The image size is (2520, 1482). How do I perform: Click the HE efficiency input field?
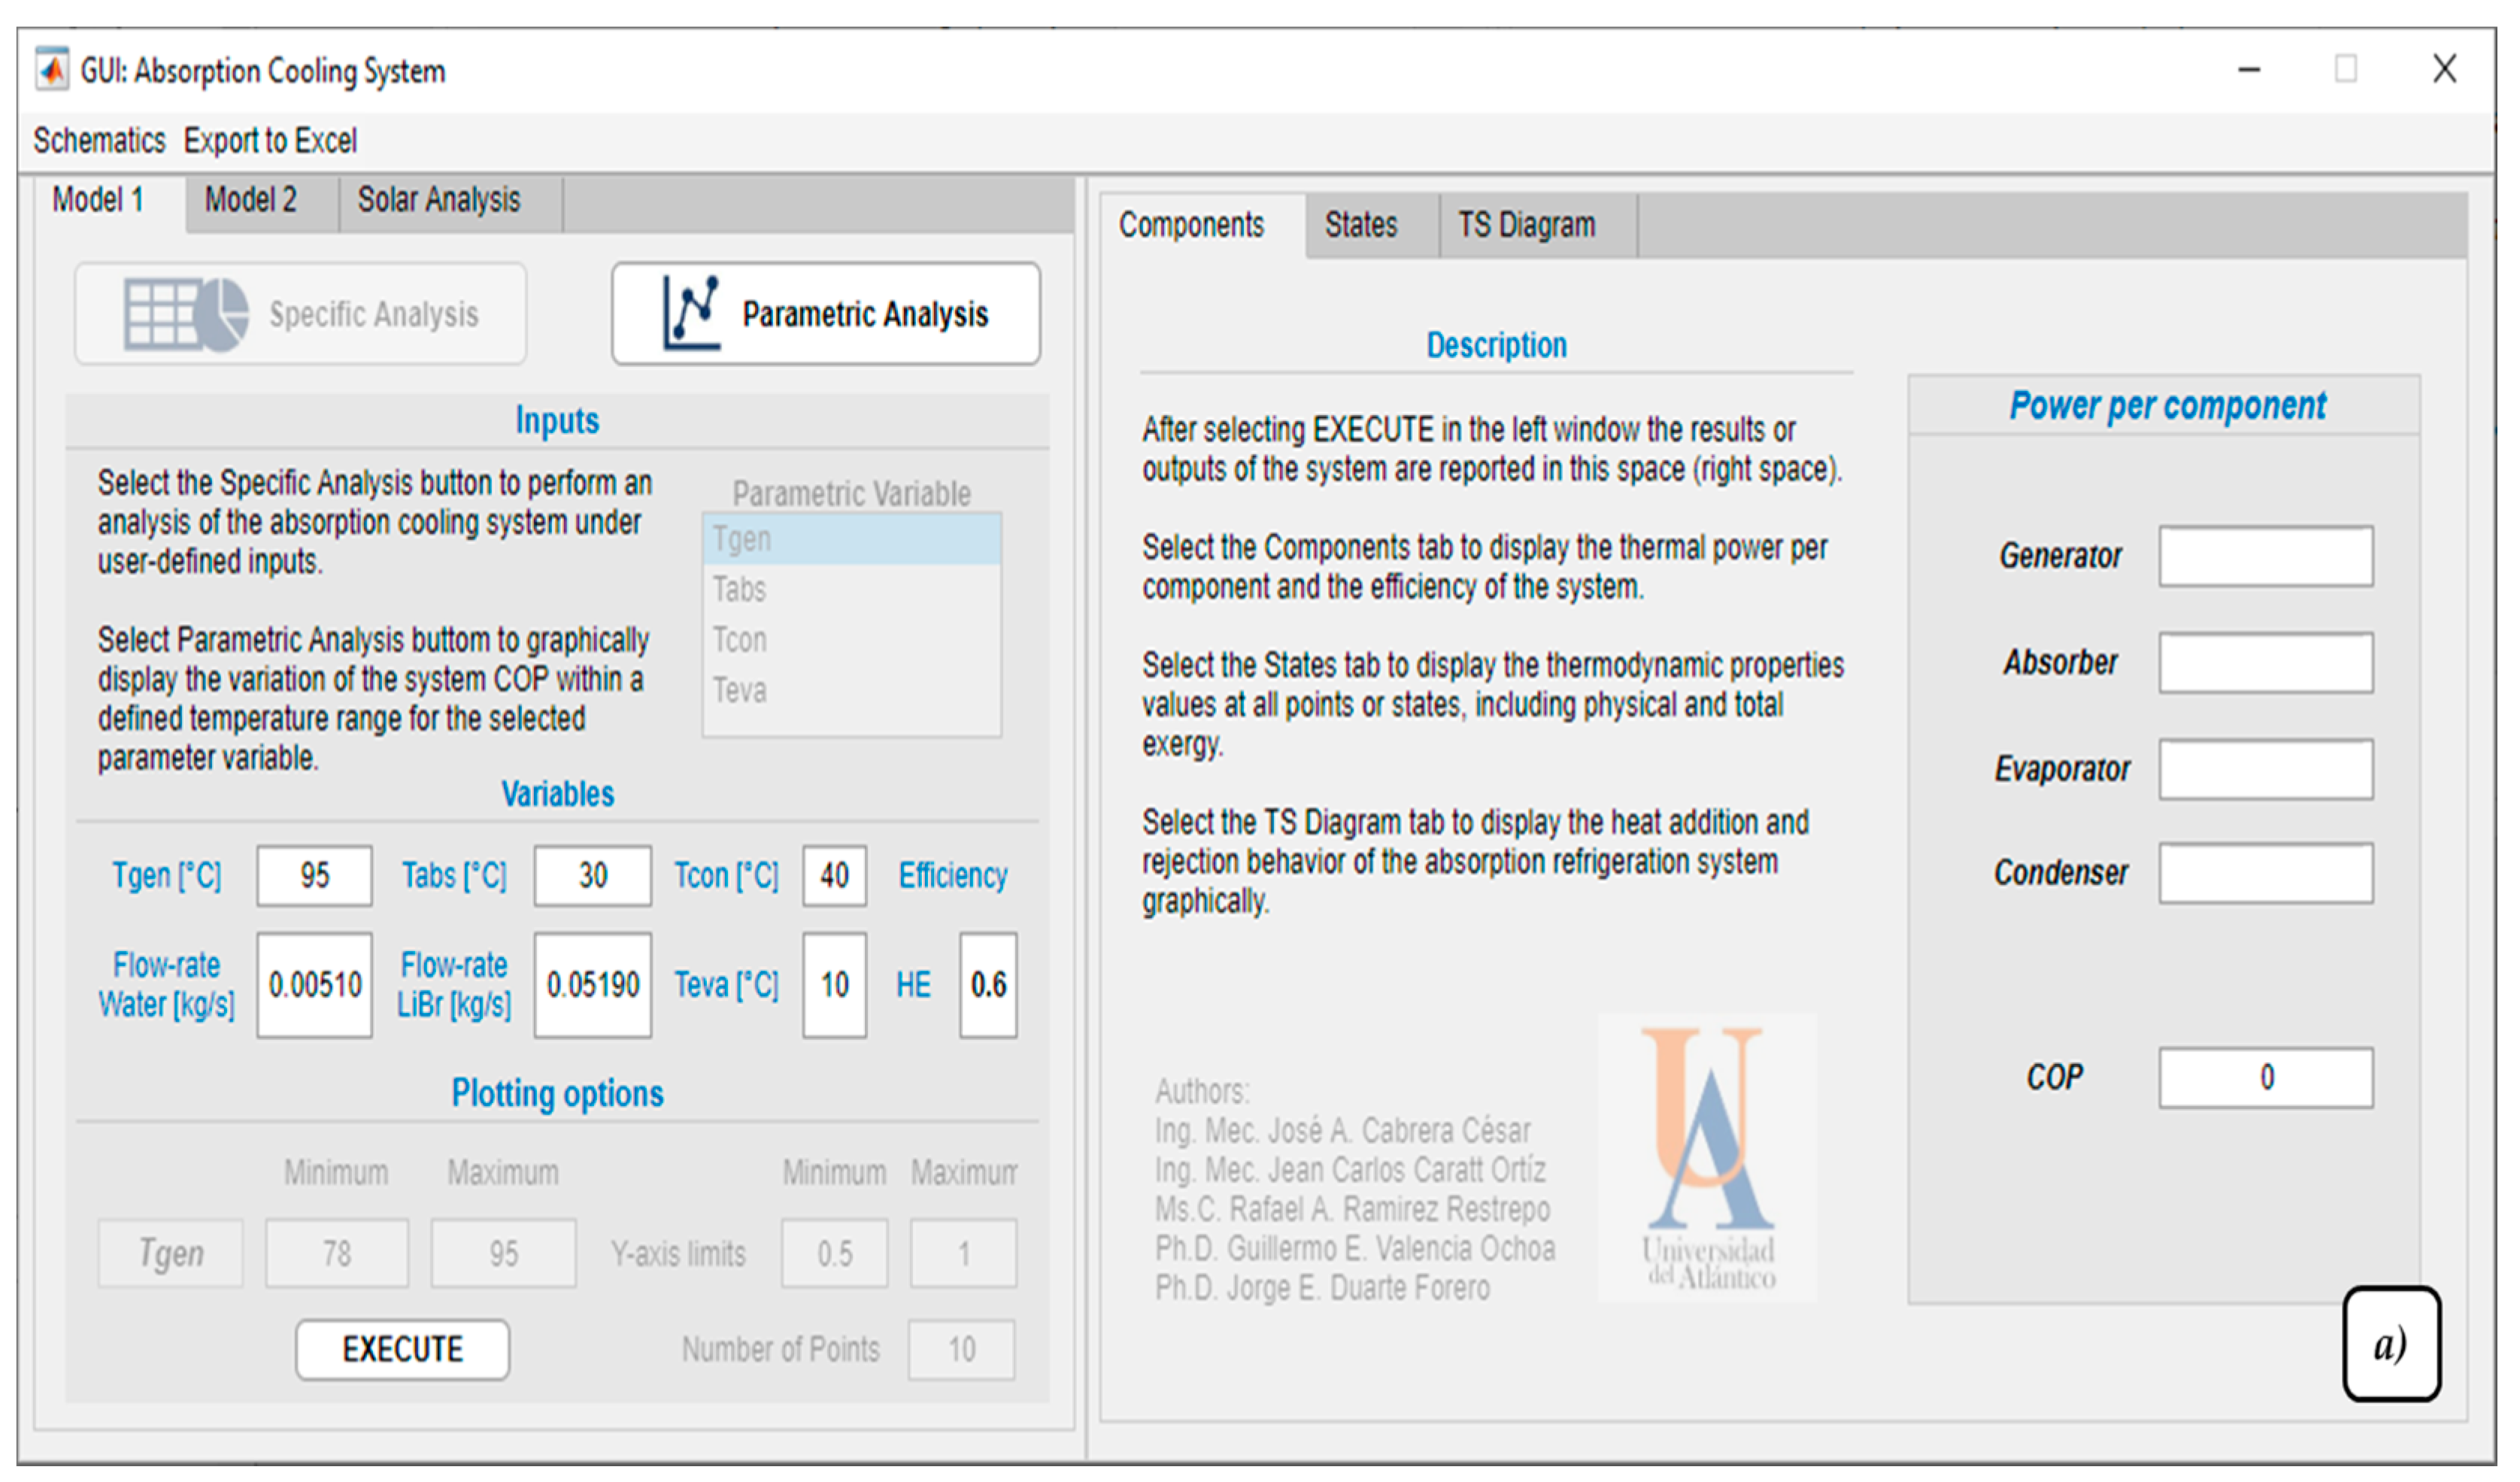pos(988,985)
